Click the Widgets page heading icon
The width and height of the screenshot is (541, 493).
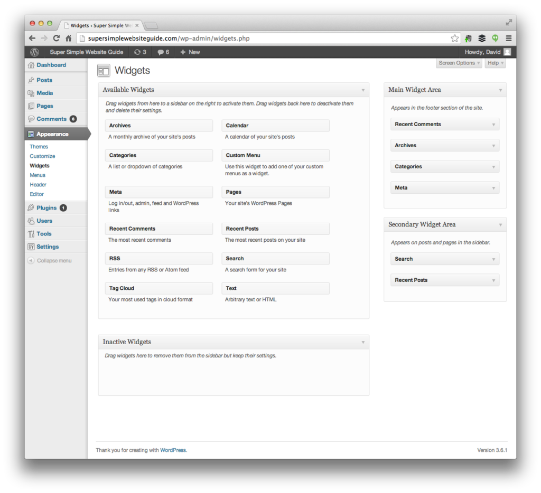pyautogui.click(x=104, y=70)
